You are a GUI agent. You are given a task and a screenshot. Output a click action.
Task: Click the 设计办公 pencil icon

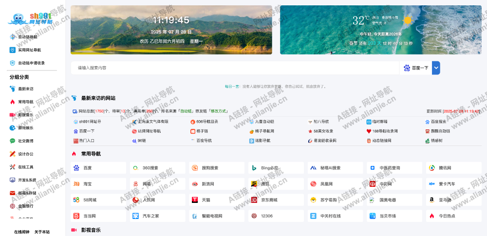pyautogui.click(x=13, y=154)
